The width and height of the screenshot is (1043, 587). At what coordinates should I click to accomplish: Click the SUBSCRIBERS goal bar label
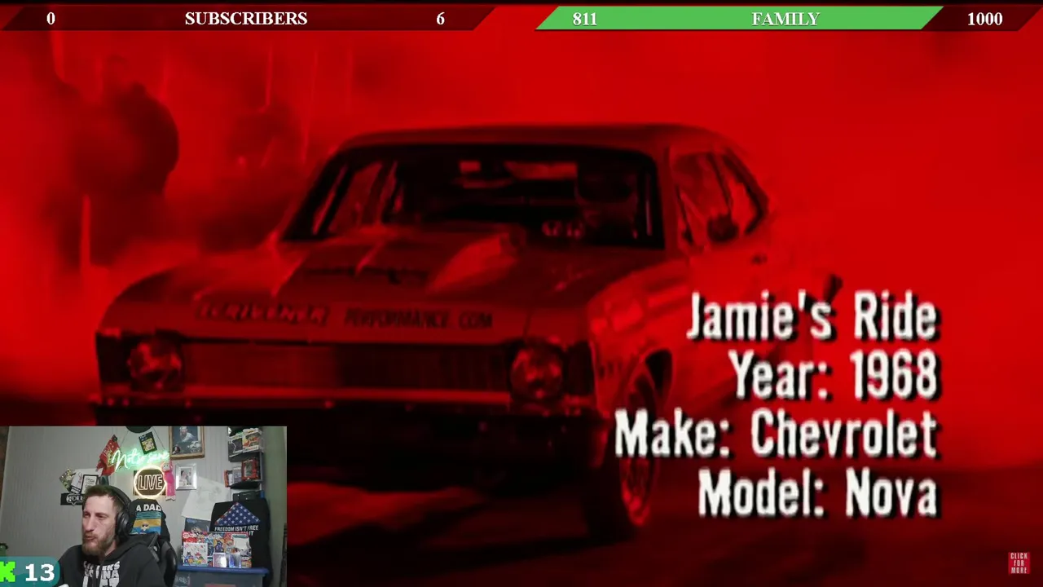(246, 19)
